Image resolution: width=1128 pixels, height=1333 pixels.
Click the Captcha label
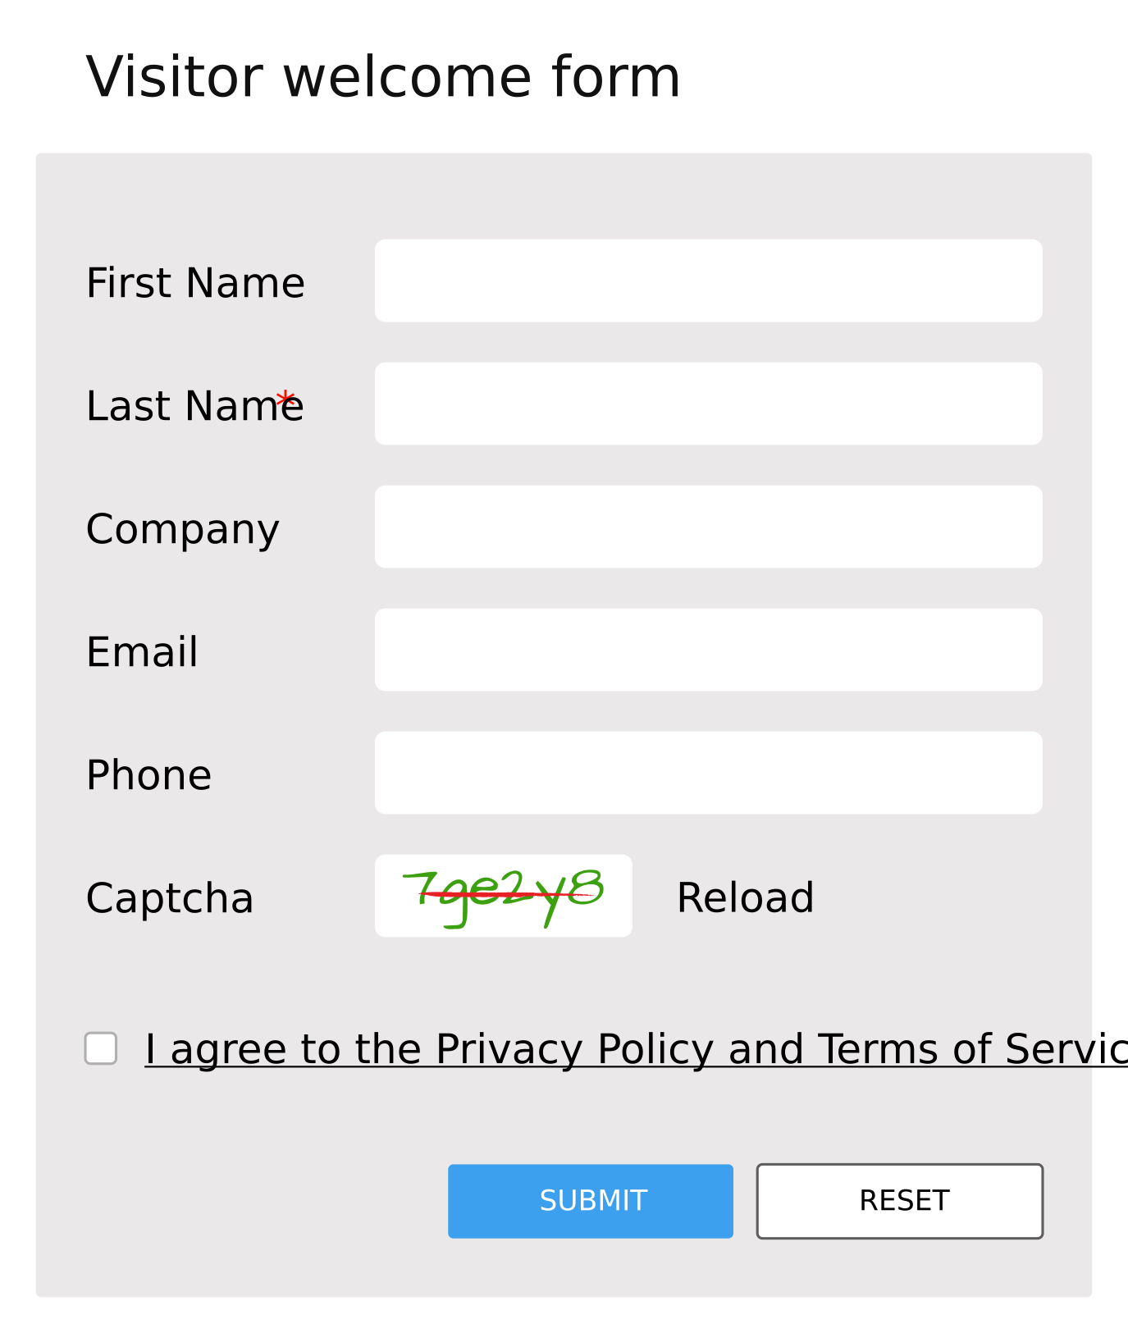tap(170, 898)
